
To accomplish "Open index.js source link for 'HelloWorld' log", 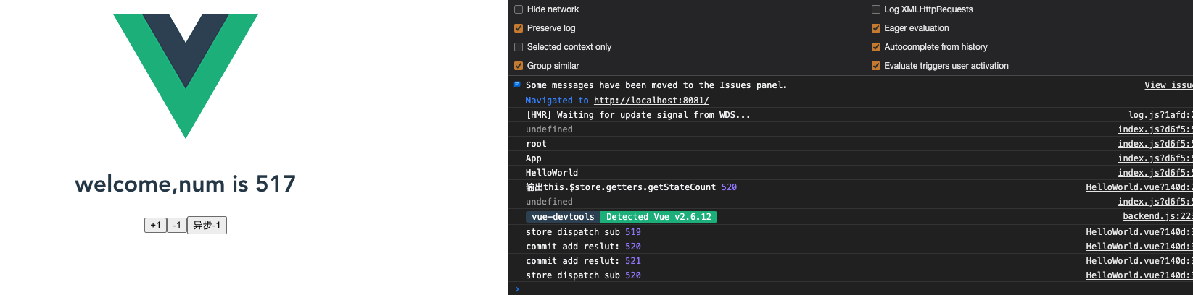I will (x=1155, y=173).
